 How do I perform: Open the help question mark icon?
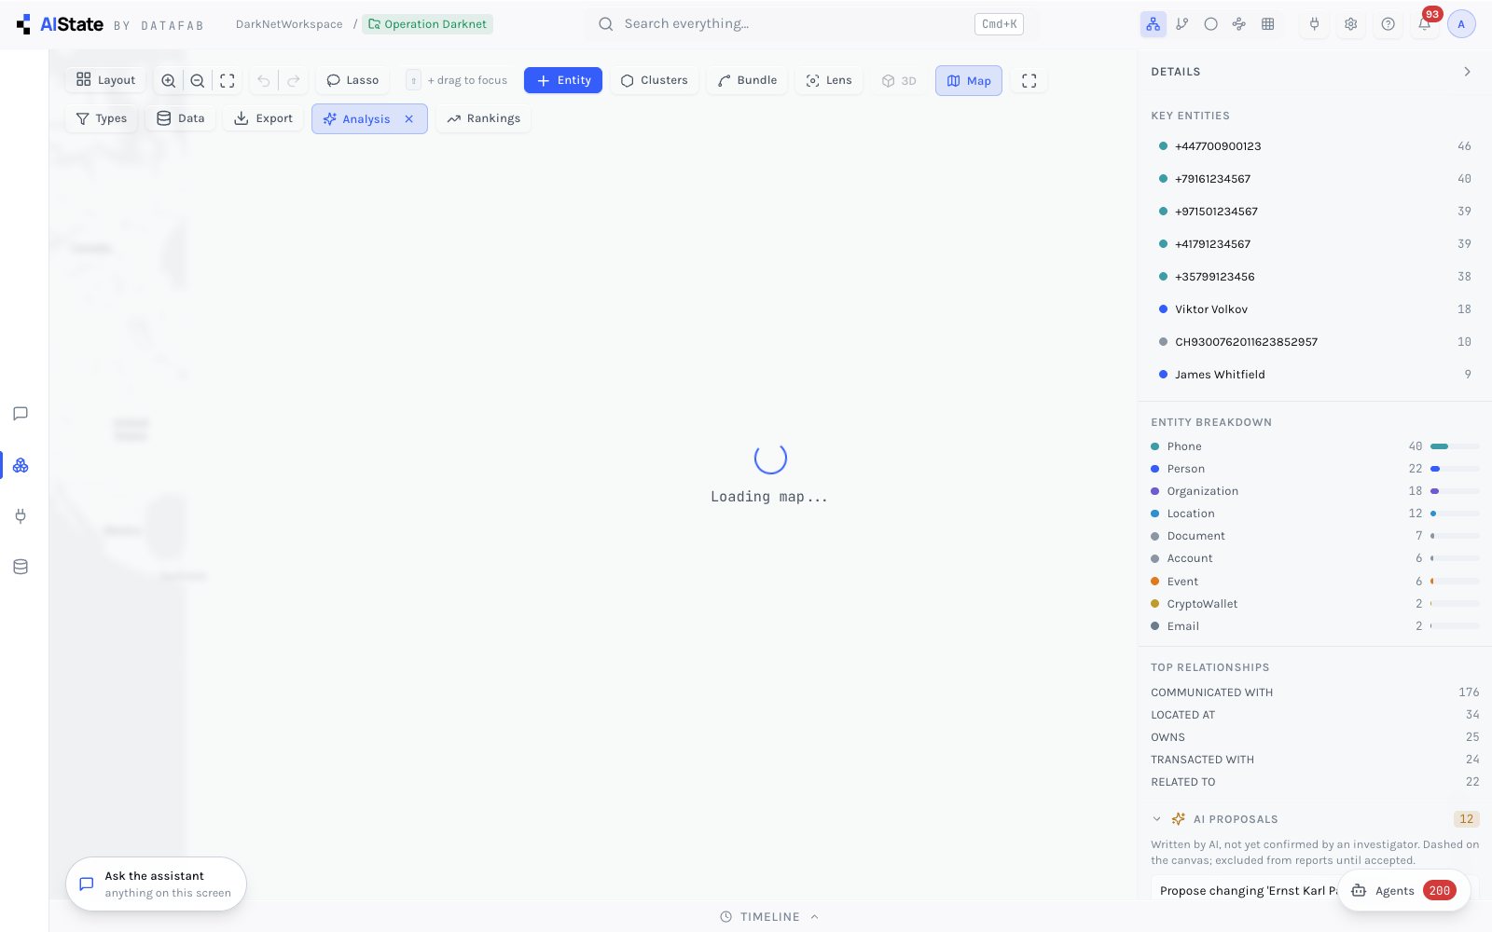[1388, 24]
